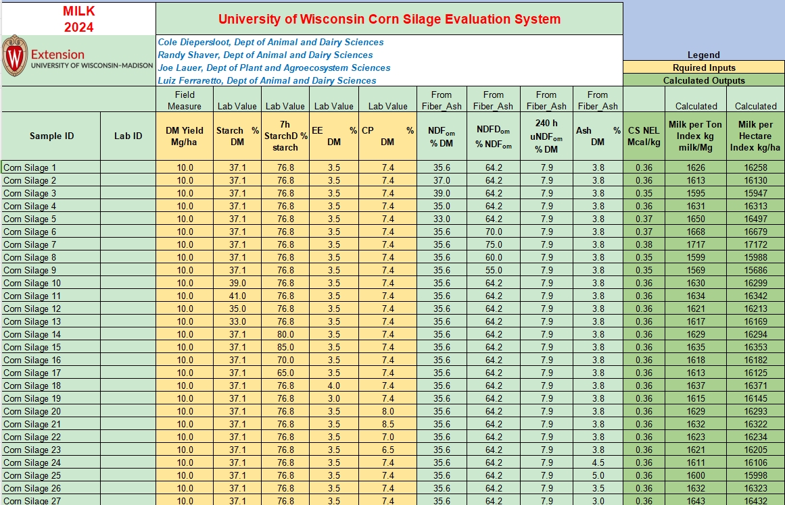
Task: Click the UW Extension crest logo
Action: [15, 56]
